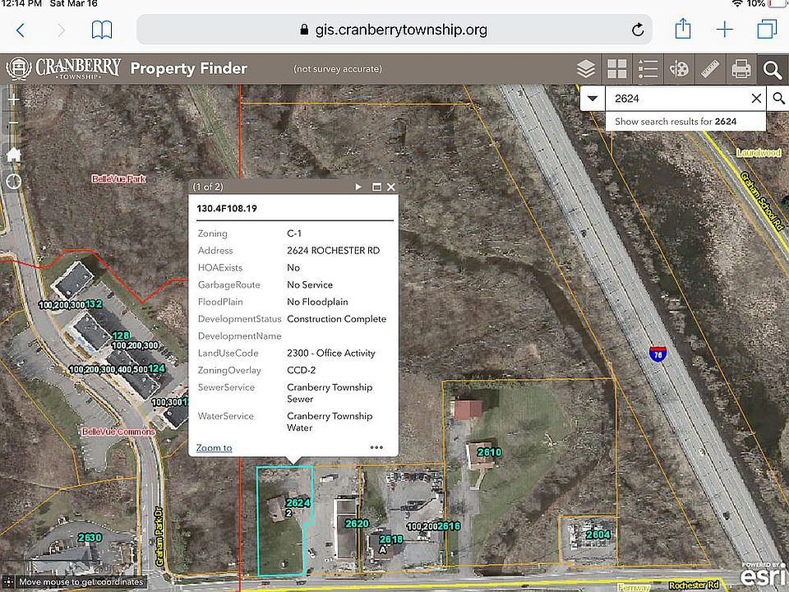Viewport: 789px width, 592px height.
Task: Open the Print widget
Action: coord(741,69)
